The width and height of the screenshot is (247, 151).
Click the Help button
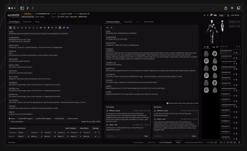click(221, 15)
